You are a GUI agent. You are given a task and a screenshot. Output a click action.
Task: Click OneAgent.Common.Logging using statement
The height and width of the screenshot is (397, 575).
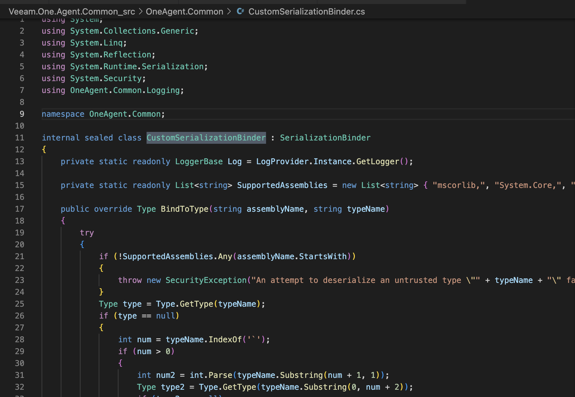113,90
